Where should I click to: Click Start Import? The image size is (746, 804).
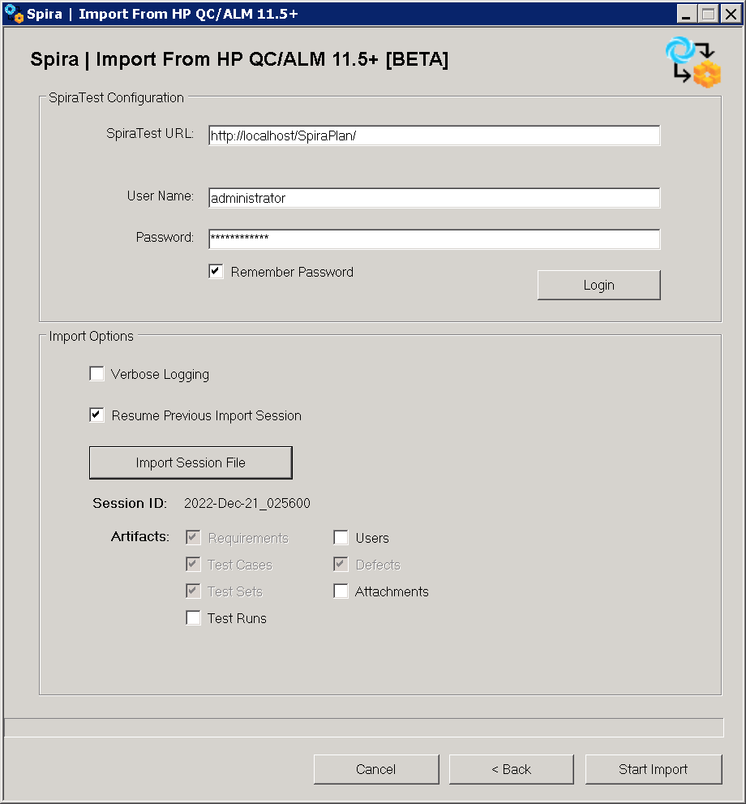coord(653,769)
